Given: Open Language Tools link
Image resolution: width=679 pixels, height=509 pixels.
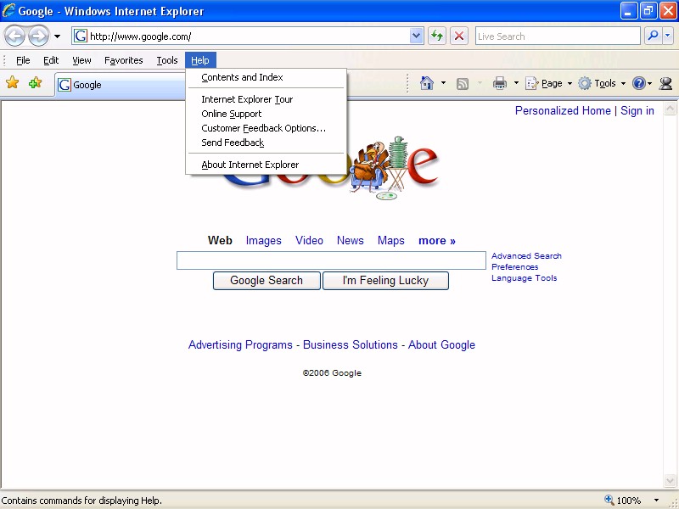Looking at the screenshot, I should click(x=524, y=278).
